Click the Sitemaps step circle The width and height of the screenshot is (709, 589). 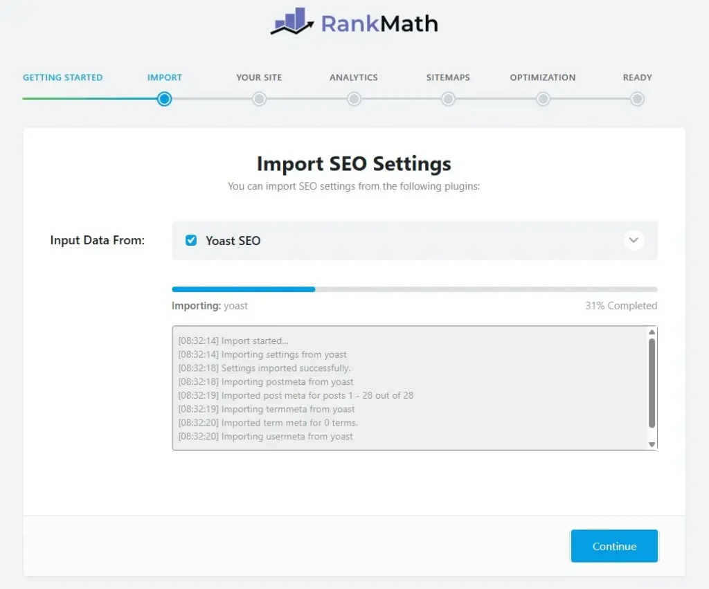point(448,99)
